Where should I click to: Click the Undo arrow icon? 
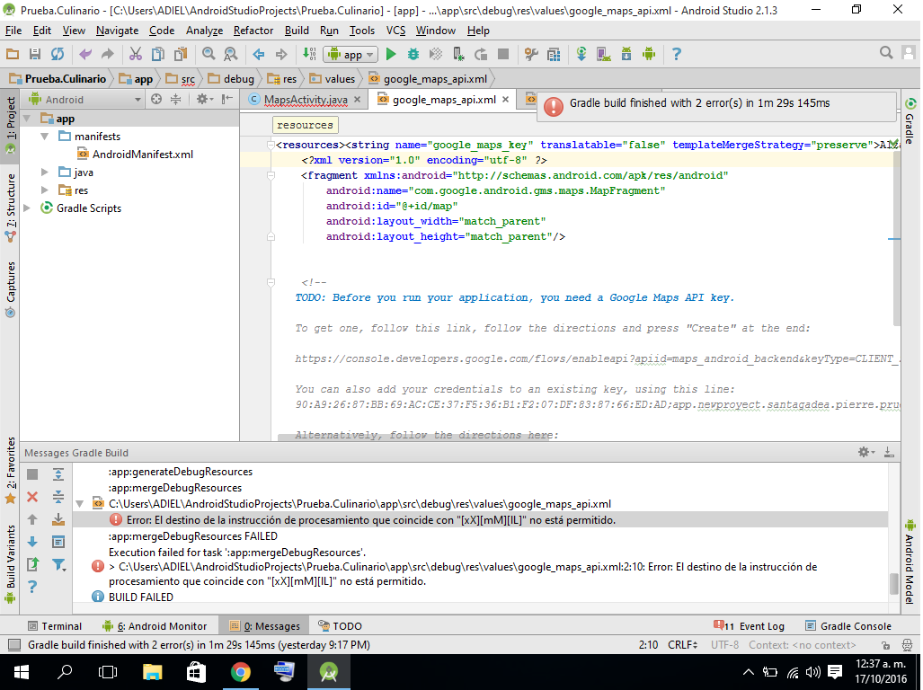point(85,54)
